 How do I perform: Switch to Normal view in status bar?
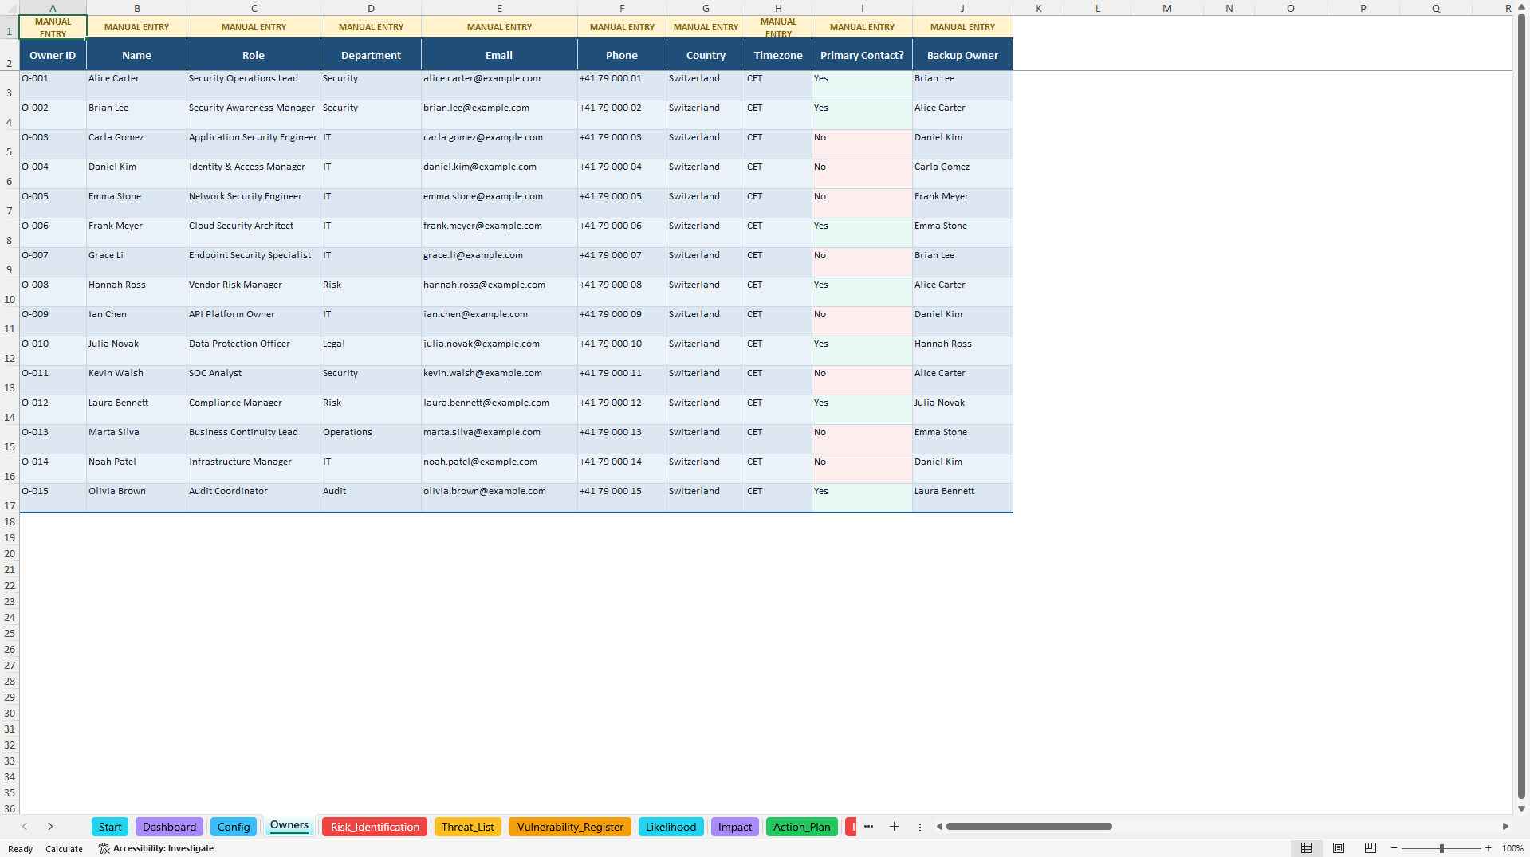click(1306, 848)
